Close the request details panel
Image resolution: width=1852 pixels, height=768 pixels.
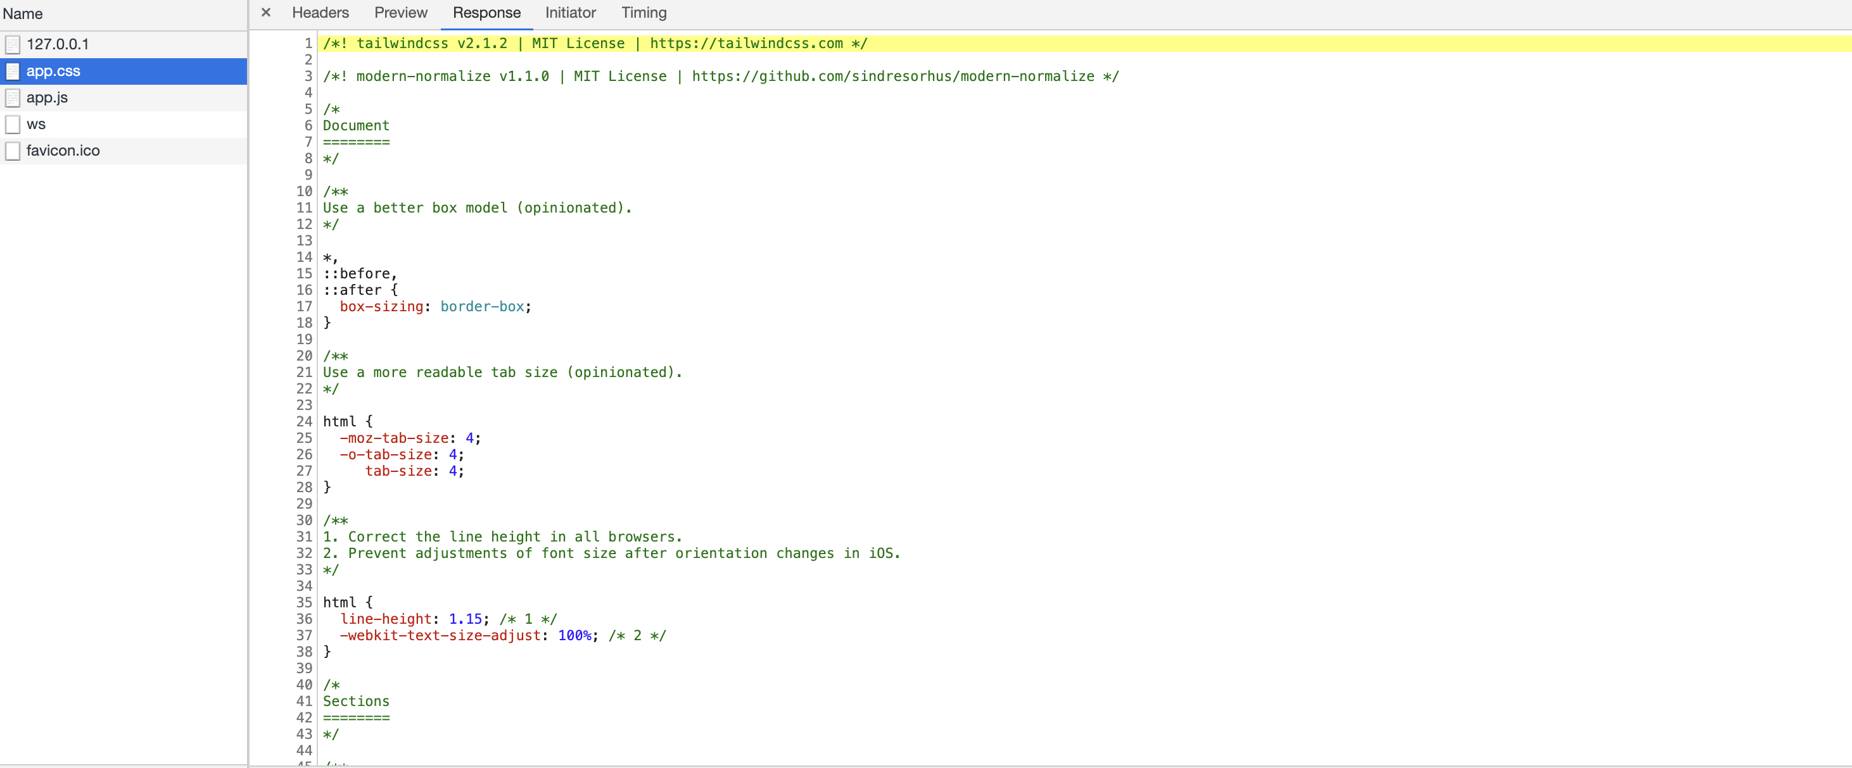pyautogui.click(x=266, y=12)
